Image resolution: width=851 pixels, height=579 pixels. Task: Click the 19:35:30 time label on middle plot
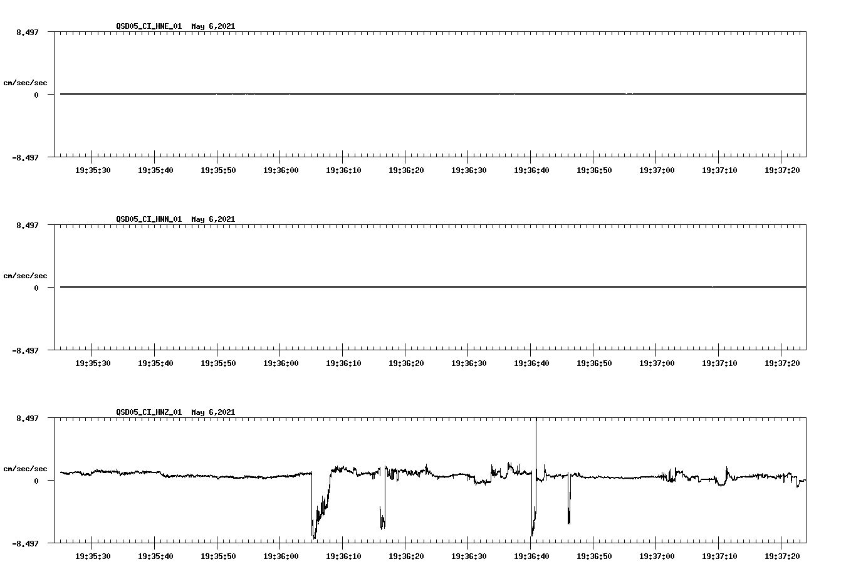coord(92,362)
